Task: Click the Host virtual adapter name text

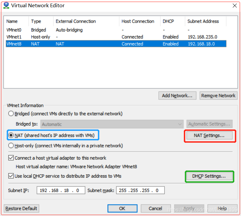Action: [x=76, y=167]
